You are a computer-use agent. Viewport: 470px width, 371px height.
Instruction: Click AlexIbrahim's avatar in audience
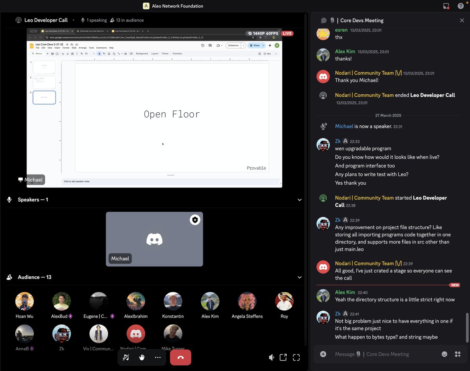pyautogui.click(x=136, y=301)
